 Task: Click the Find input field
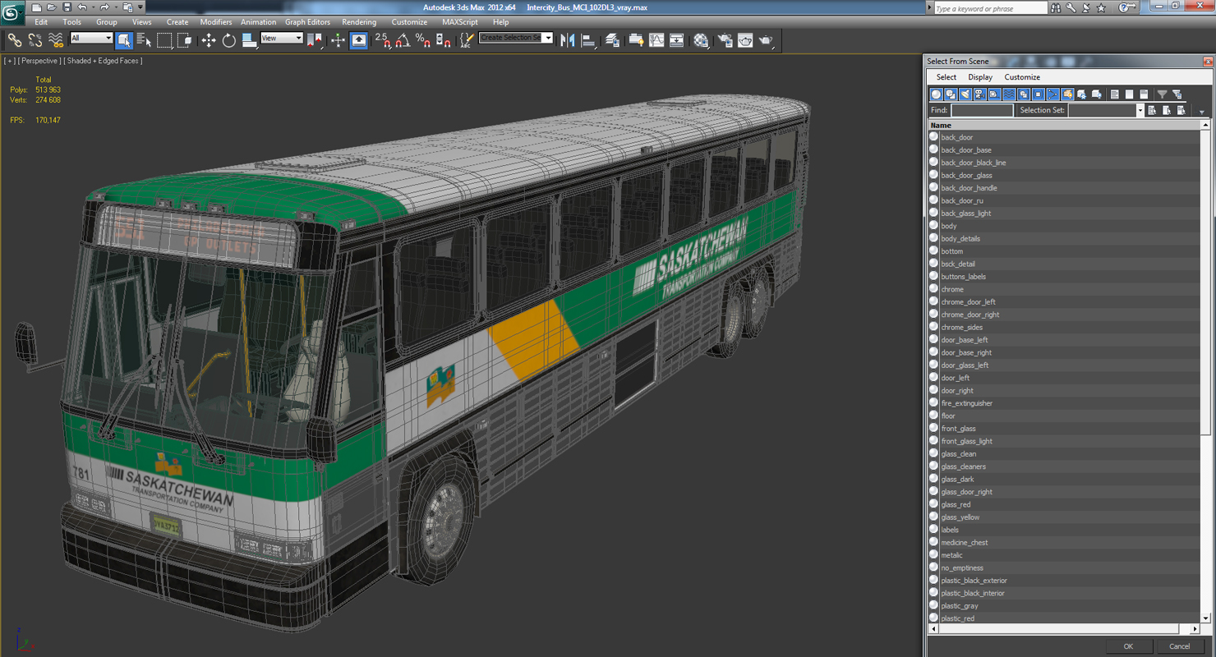pyautogui.click(x=982, y=110)
